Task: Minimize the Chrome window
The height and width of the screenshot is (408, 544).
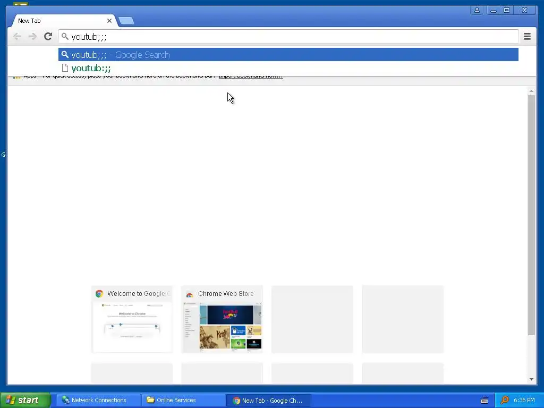Action: (493, 11)
